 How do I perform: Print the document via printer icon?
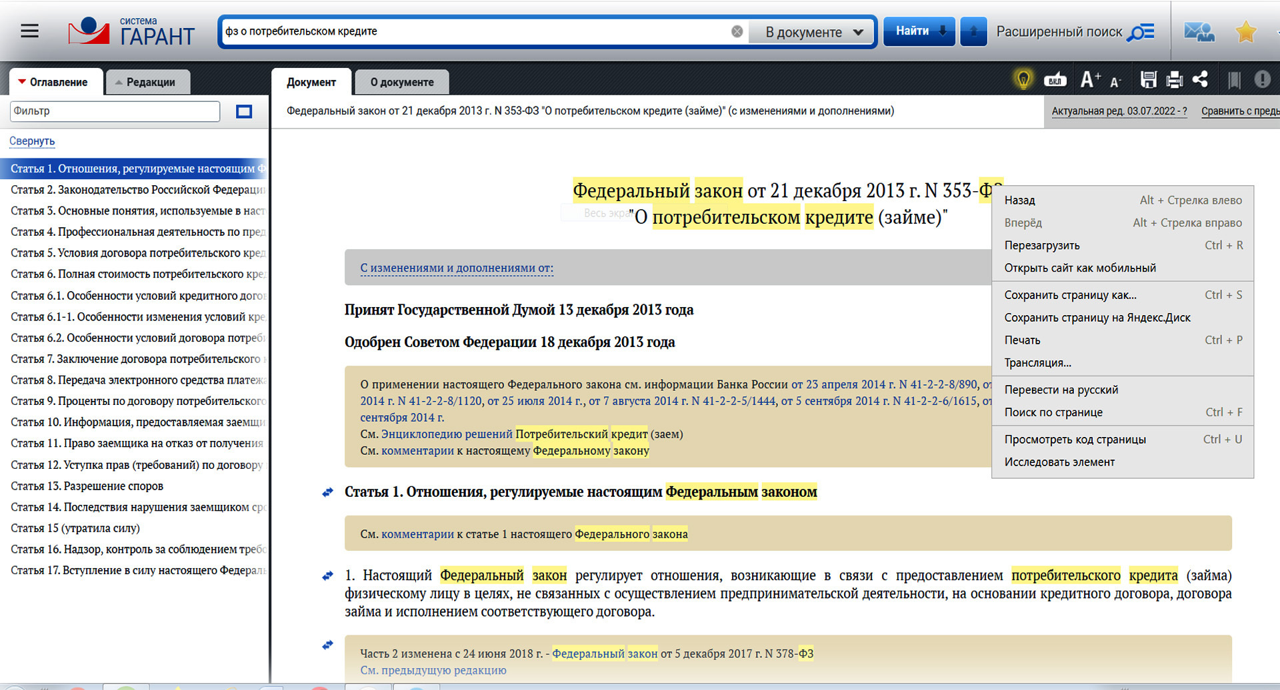[x=1174, y=80]
